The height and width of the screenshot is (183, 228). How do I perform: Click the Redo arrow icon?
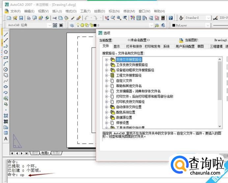[96, 18]
